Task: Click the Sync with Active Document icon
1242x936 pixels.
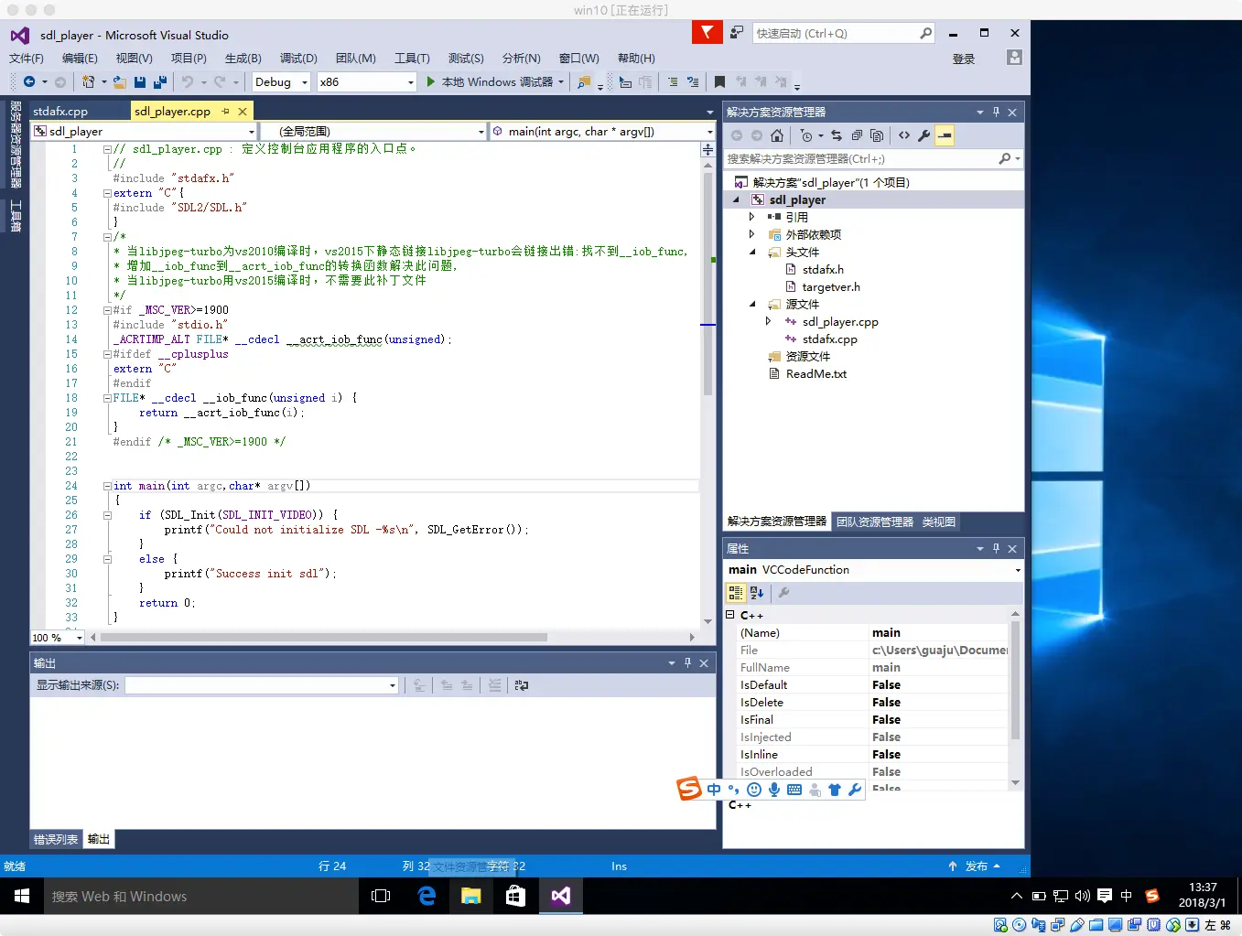Action: pos(837,135)
